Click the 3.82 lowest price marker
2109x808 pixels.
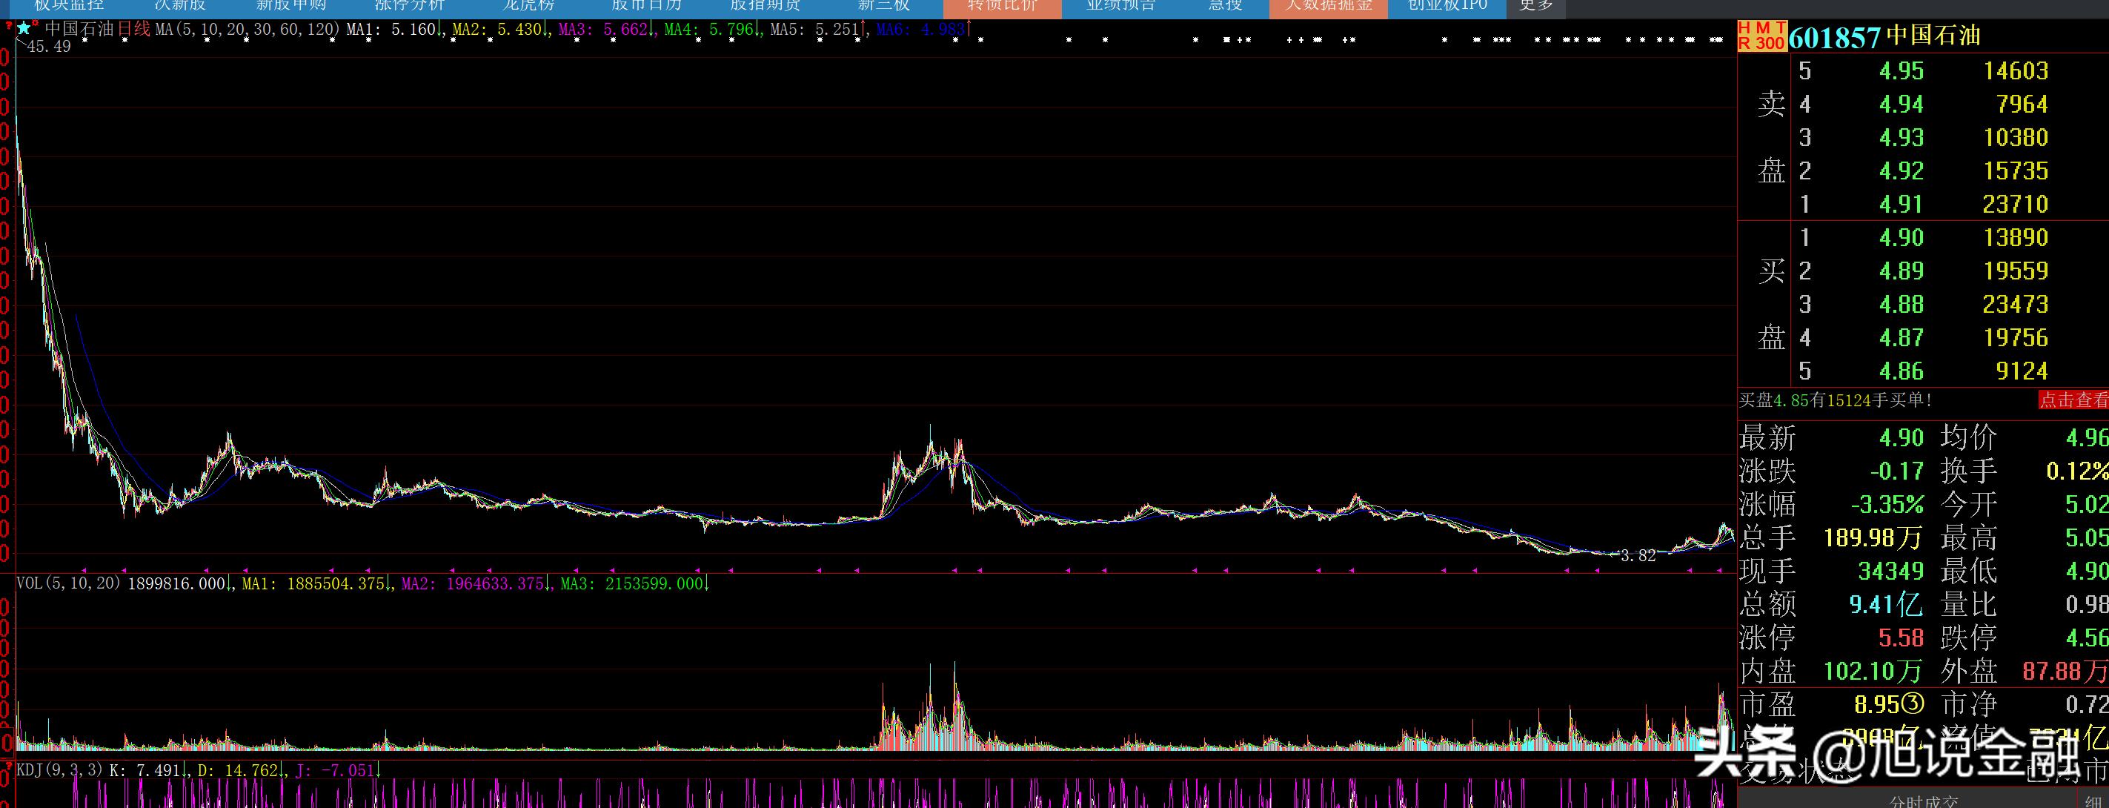point(1638,556)
